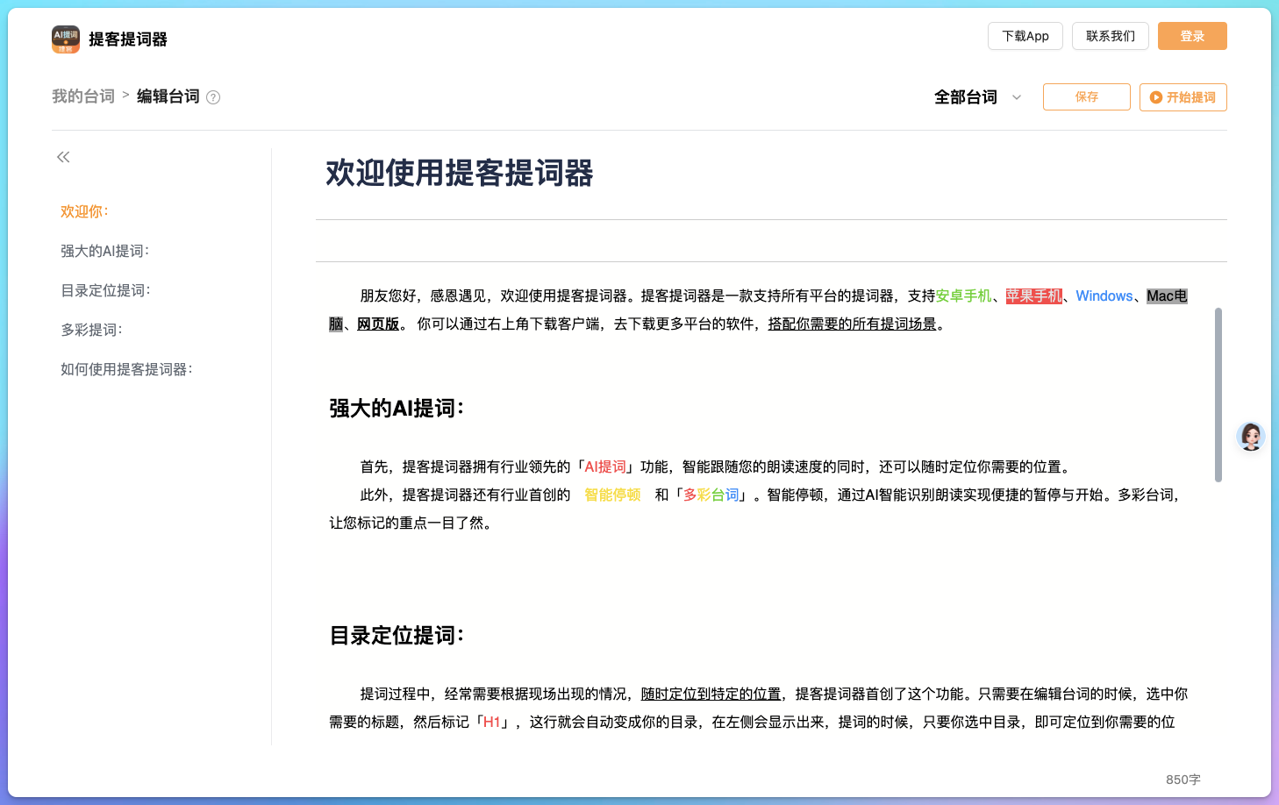The image size is (1279, 805).
Task: Open the help icon next to 编辑台词
Action: click(213, 96)
